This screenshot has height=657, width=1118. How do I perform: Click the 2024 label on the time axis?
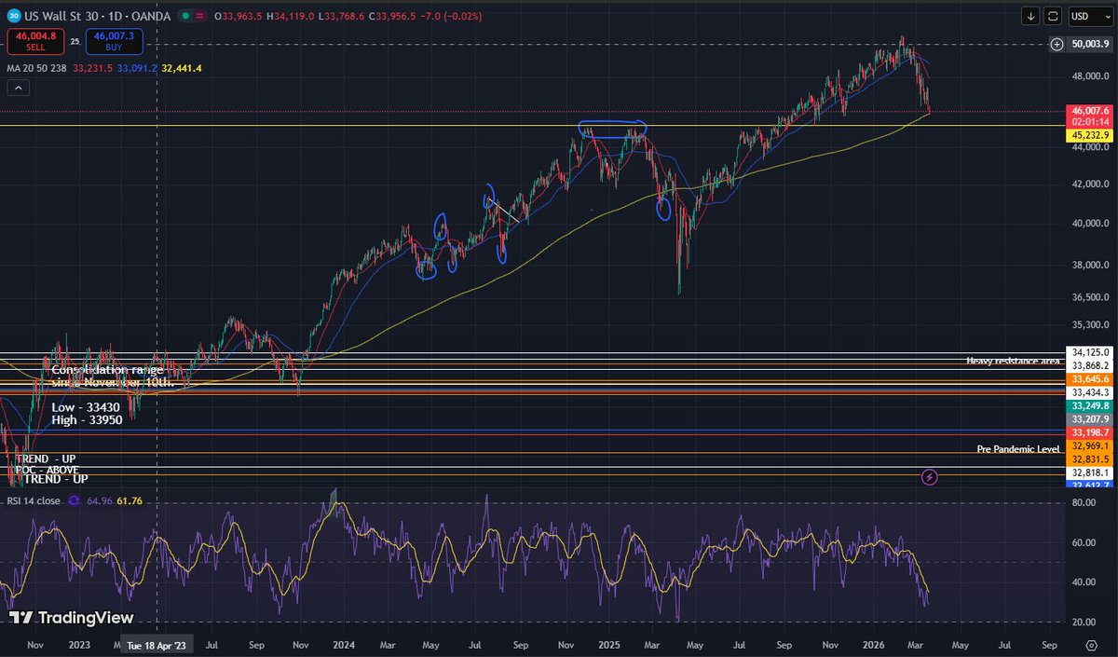pos(343,644)
